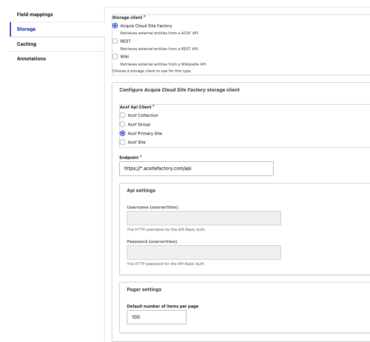The height and width of the screenshot is (342, 370).
Task: Click the Acsf Collection label text
Action: click(x=143, y=115)
